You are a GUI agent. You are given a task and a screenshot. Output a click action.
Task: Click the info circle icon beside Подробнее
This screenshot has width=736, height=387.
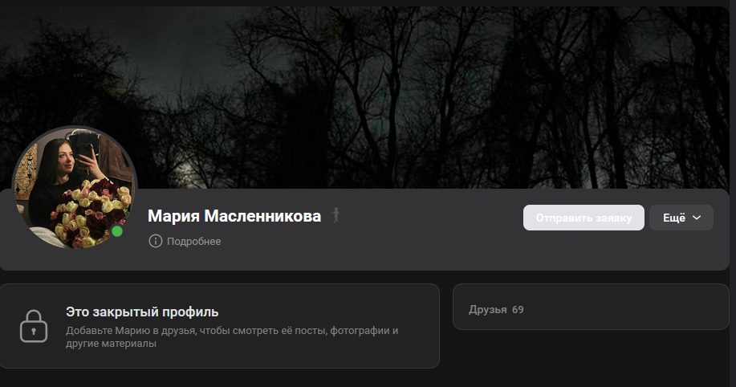tap(156, 241)
